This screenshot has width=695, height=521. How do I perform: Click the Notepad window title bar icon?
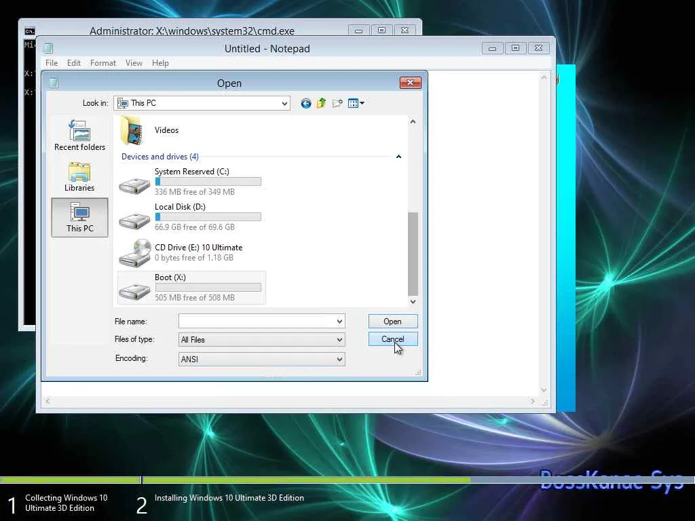tap(48, 48)
